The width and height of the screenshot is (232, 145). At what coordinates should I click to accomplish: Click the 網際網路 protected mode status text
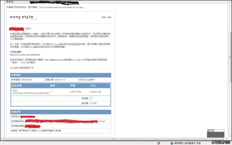click(187, 143)
